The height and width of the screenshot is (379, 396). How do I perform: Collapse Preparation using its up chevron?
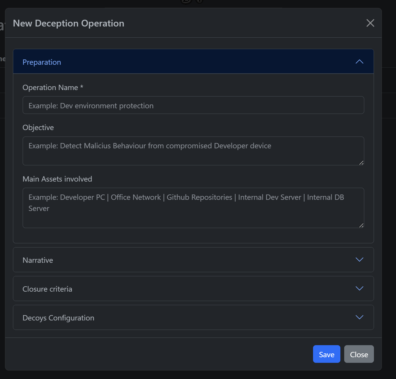coord(359,62)
